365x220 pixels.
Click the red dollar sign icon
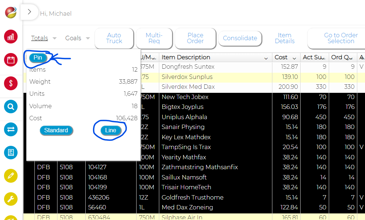[11, 83]
